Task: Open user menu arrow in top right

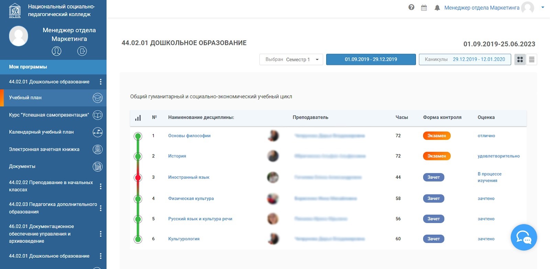Action: 542,7
